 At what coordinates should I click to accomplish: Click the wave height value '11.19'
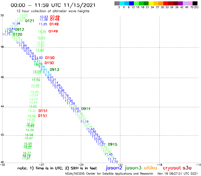[84, 122]
